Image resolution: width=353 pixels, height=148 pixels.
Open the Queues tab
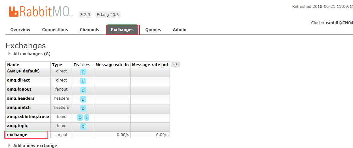coord(153,29)
